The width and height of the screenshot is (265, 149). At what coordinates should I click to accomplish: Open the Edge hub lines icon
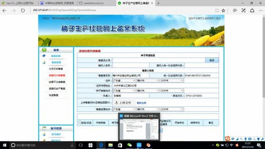click(235, 10)
